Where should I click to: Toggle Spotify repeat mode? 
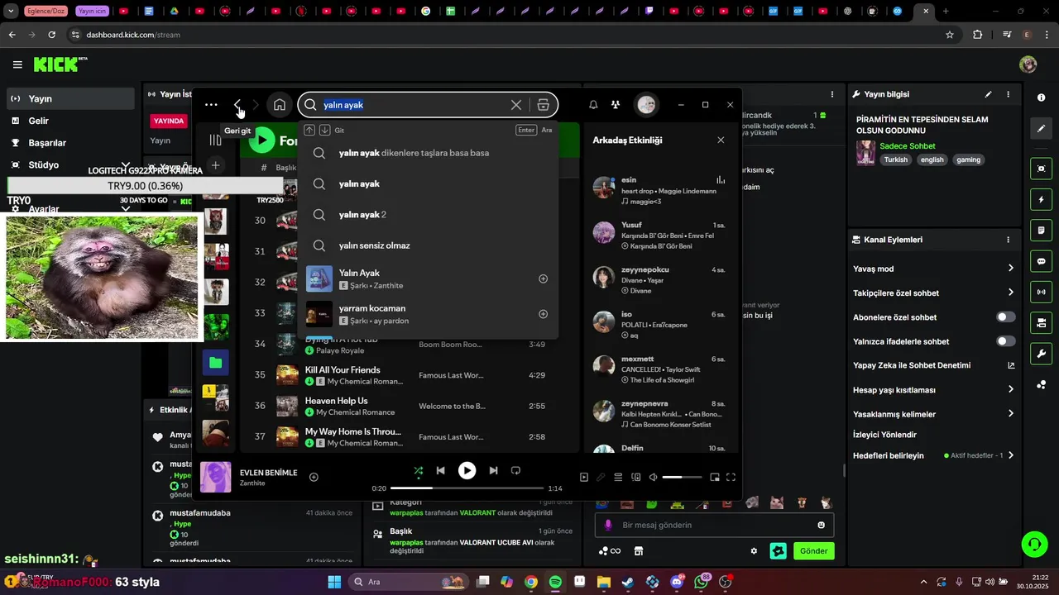point(515,471)
